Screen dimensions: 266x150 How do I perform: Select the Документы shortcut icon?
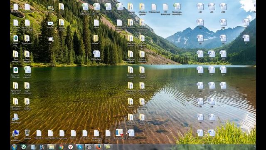tap(16, 118)
